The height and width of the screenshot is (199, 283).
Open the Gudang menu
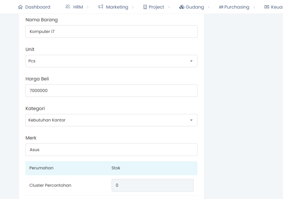click(x=195, y=7)
